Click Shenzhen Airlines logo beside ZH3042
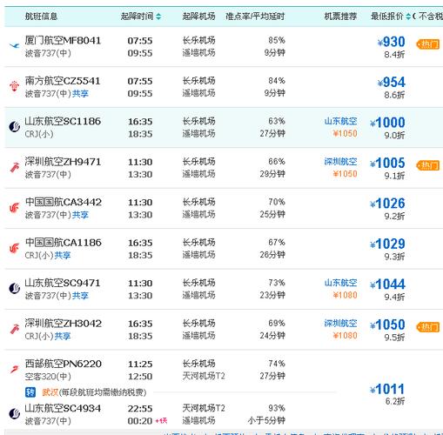The height and width of the screenshot is (435, 443). (14, 329)
